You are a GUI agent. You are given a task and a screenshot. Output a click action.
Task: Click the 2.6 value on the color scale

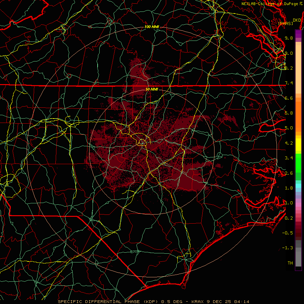pyautogui.click(x=289, y=173)
